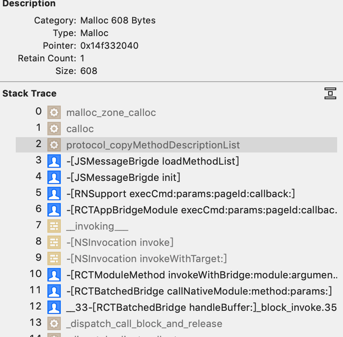Click frame number 13
Image resolution: width=343 pixels, height=337 pixels.
(36, 322)
